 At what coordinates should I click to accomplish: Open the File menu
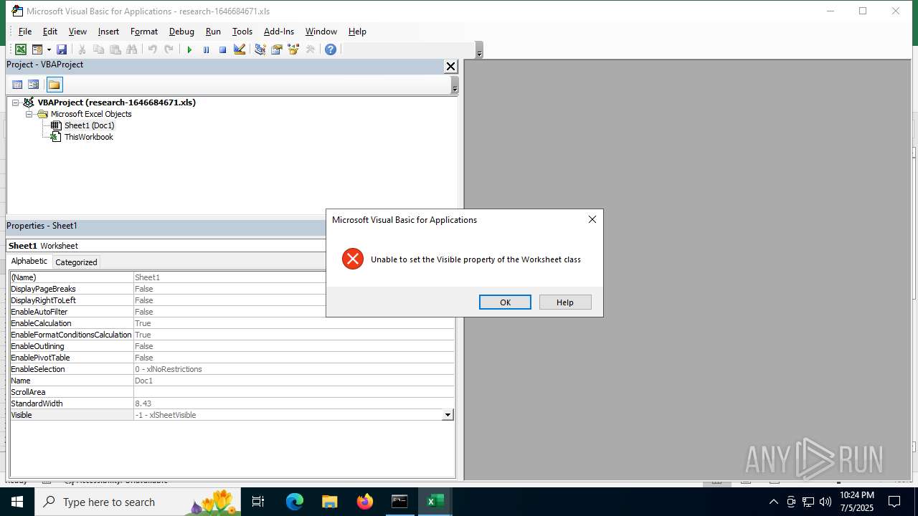coord(25,32)
